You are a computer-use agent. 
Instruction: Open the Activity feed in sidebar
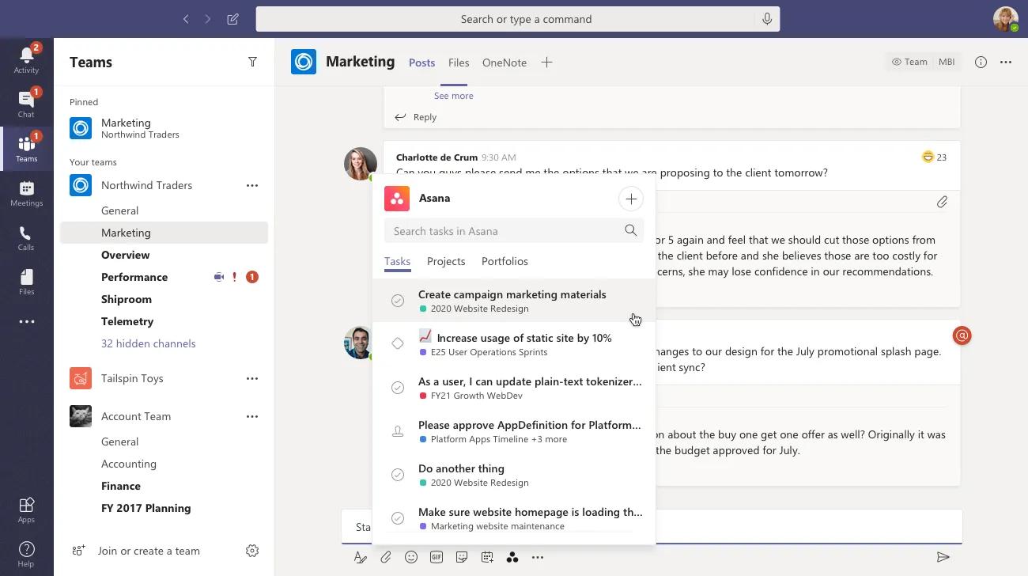tap(26, 59)
